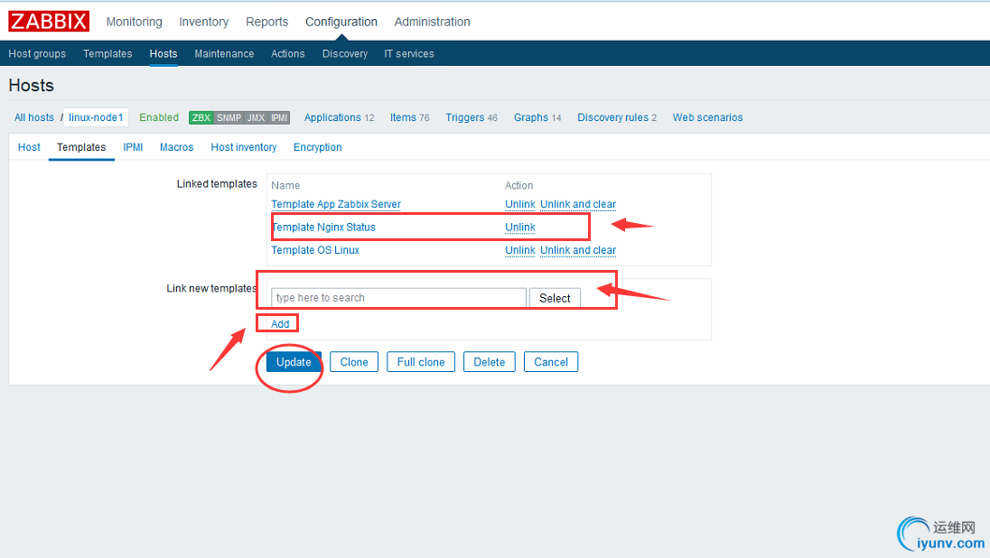Unlink Template OS Linux
The width and height of the screenshot is (990, 558).
[x=520, y=250]
